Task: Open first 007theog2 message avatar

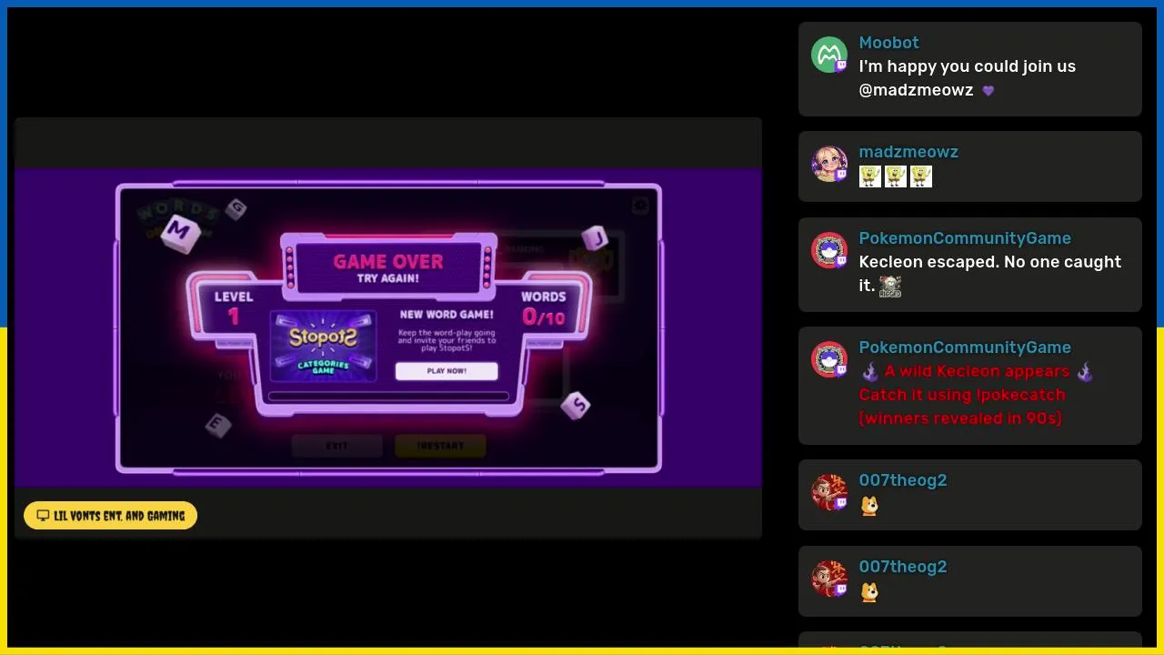Action: click(829, 493)
